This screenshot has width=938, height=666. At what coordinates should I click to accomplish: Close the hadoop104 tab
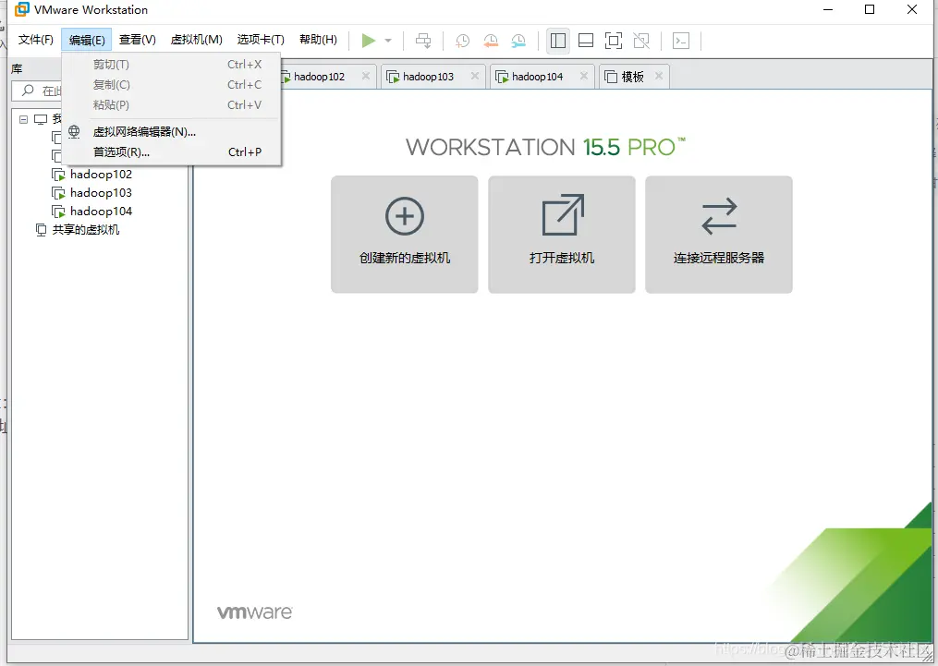(x=584, y=76)
